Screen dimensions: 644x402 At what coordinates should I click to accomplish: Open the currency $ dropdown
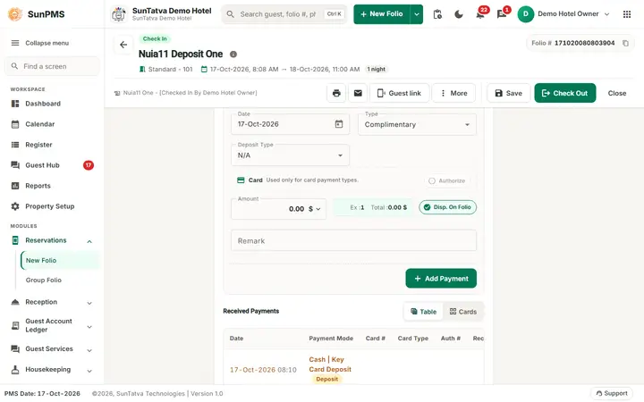[x=315, y=209]
